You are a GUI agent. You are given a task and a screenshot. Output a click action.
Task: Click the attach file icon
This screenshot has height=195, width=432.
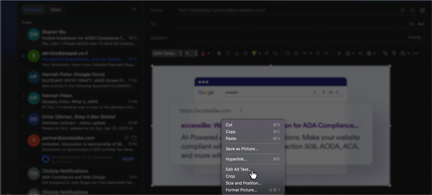339,53
